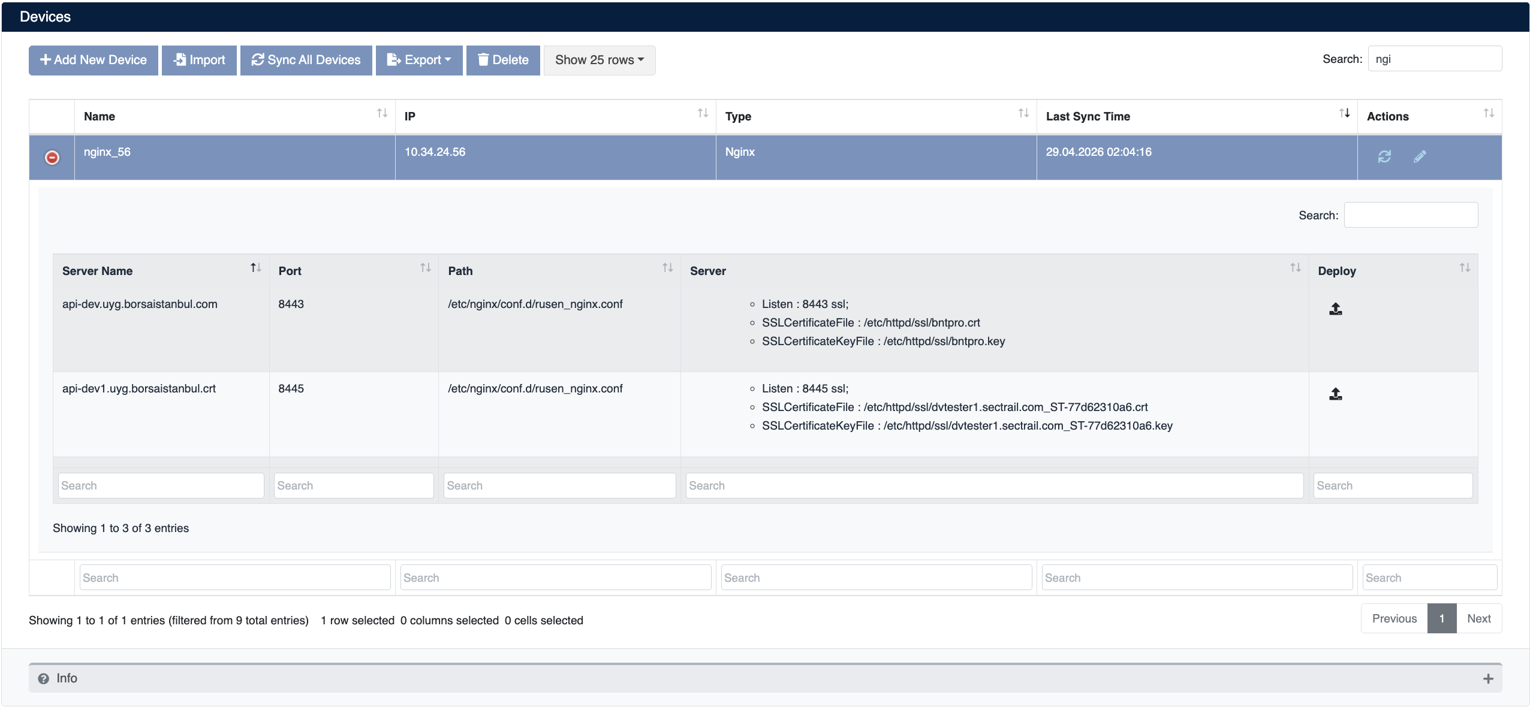This screenshot has height=707, width=1530.
Task: Focus the top Search field containing ngi
Action: [x=1435, y=59]
